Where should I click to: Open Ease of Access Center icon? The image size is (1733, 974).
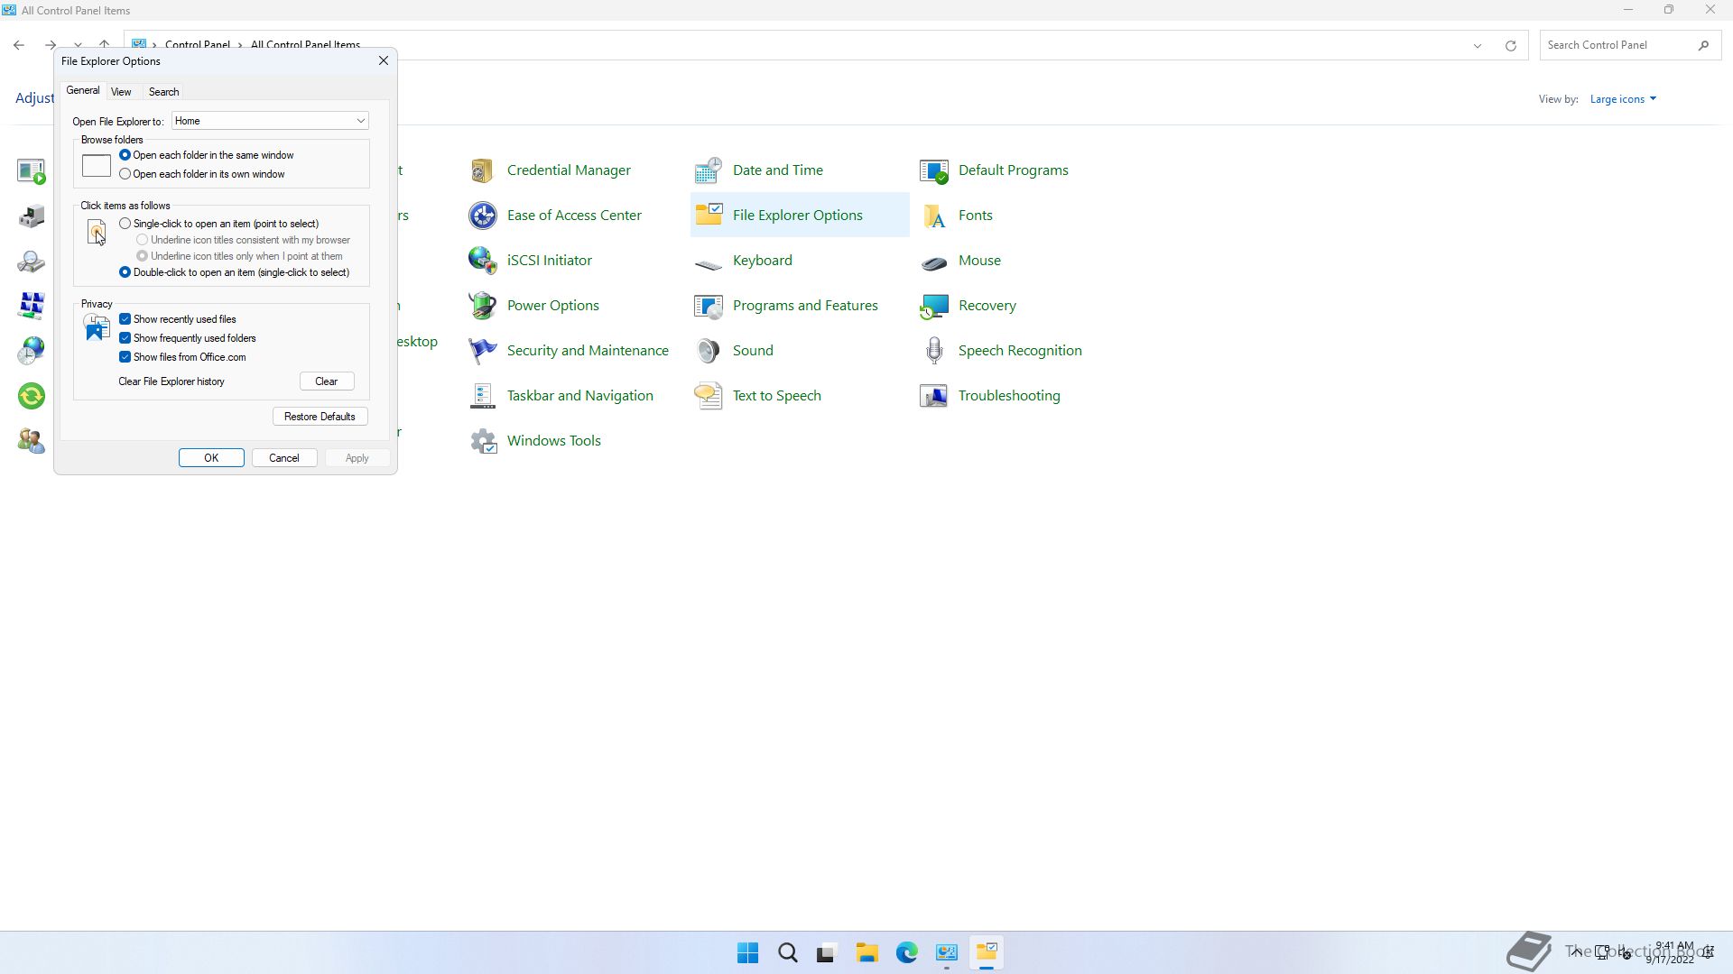[x=482, y=216]
